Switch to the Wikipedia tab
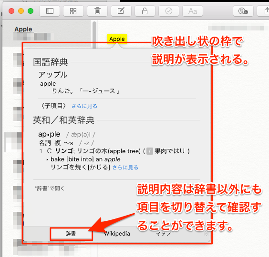This screenshot has height=257, width=269. click(117, 234)
